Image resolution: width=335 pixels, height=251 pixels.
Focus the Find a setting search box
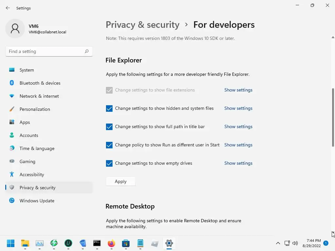point(45,51)
